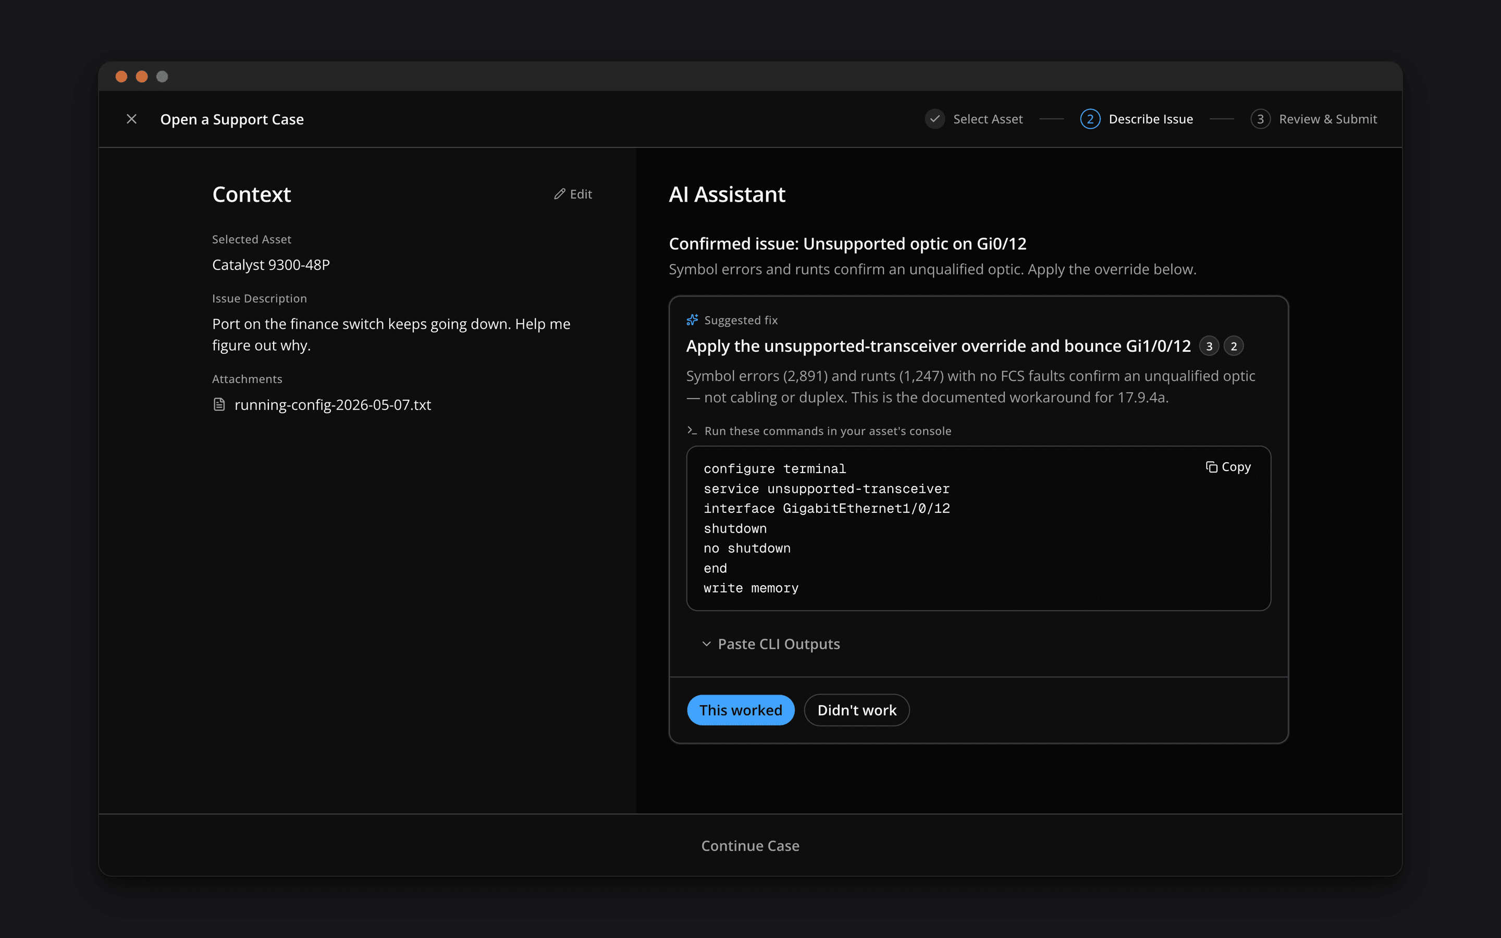Click the red window close dot

click(x=121, y=76)
